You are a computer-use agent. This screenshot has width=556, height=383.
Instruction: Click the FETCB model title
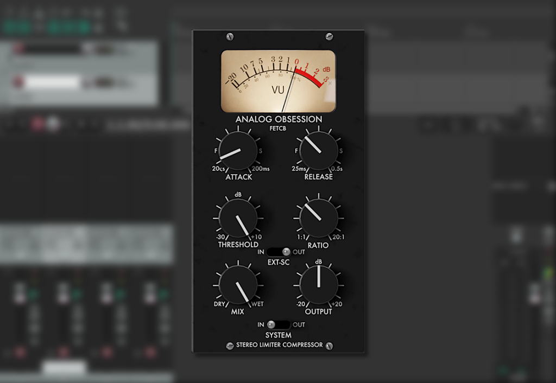pyautogui.click(x=277, y=129)
